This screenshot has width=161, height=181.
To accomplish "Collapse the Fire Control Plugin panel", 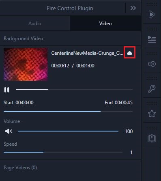I will click(x=133, y=8).
